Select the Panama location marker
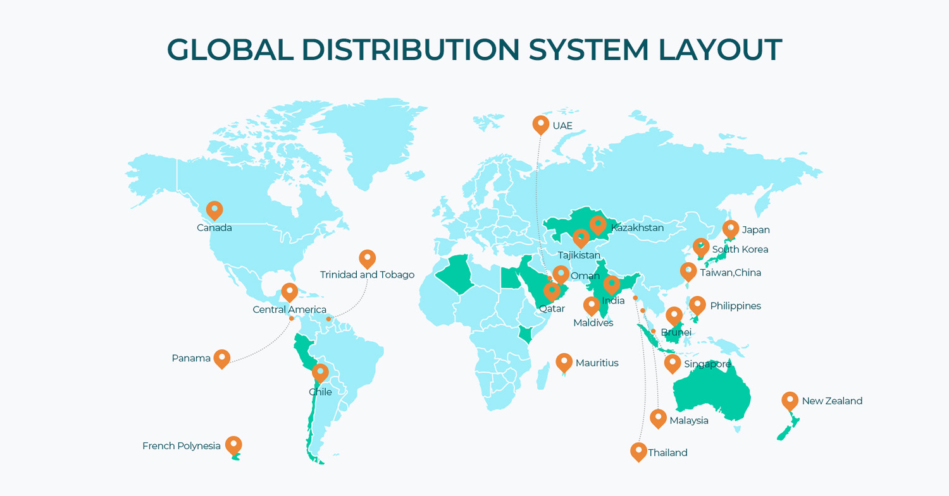 tap(221, 358)
